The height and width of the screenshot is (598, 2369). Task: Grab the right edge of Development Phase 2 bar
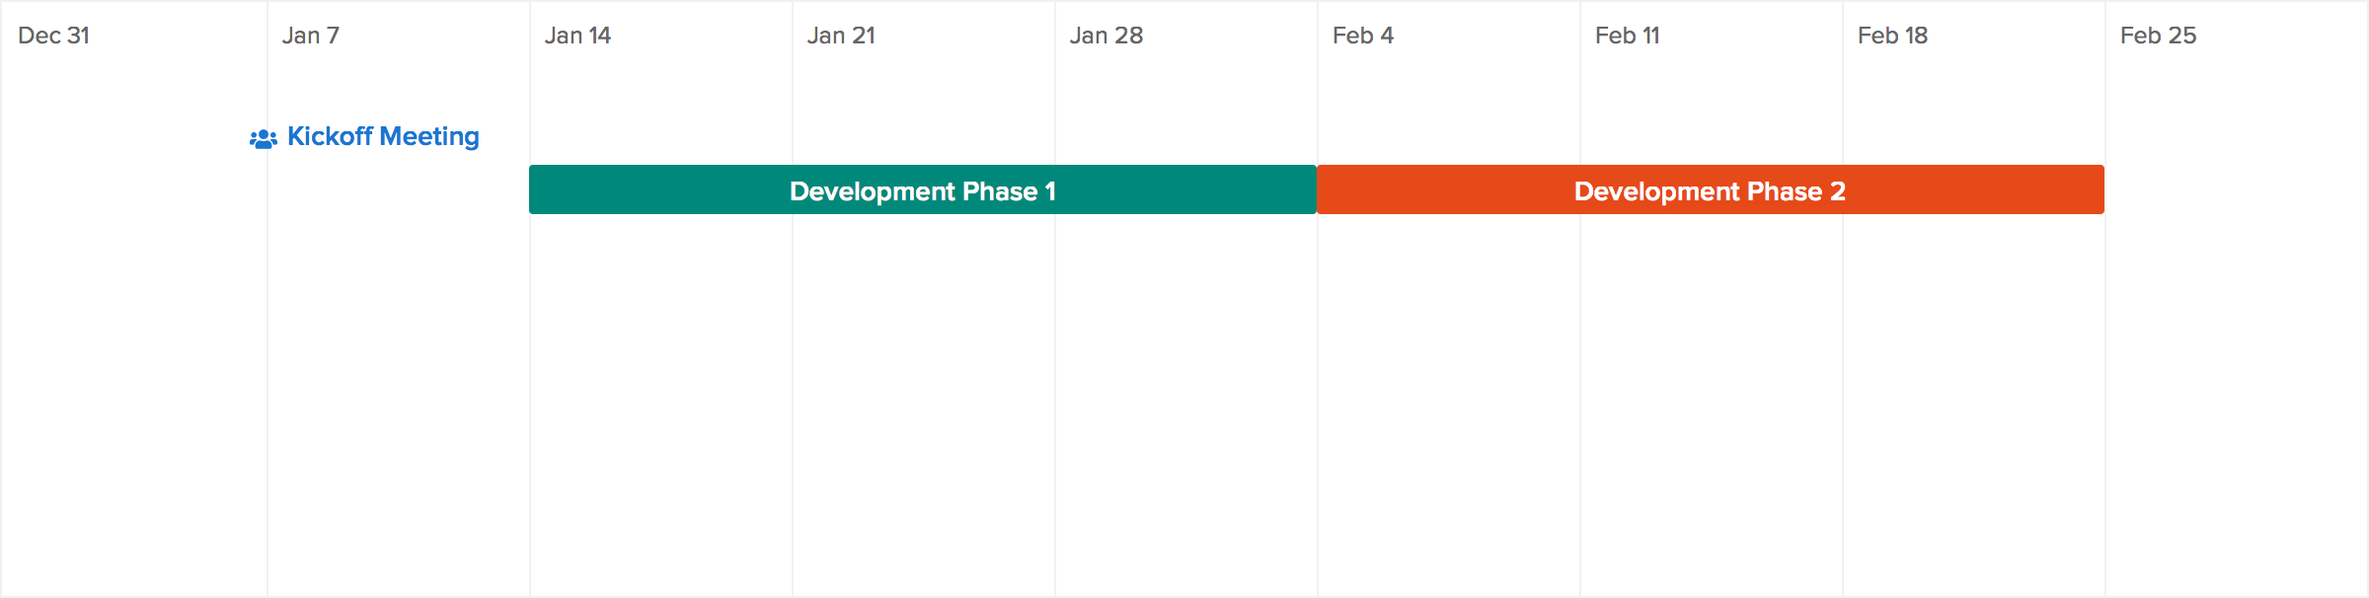pyautogui.click(x=2102, y=189)
